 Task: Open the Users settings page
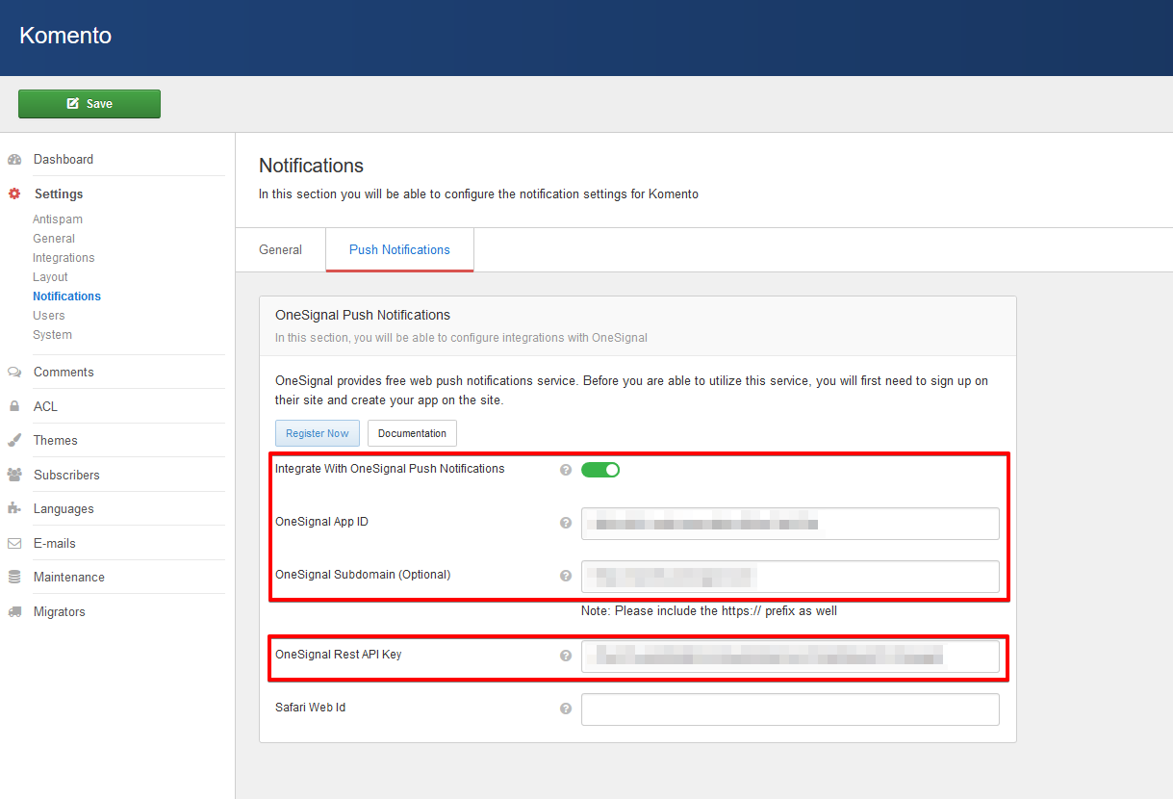pos(49,316)
